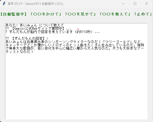Click the answer line starting キャッチーでどこか懐かしい
This screenshot has height=122, width=154.
[x=75, y=45]
